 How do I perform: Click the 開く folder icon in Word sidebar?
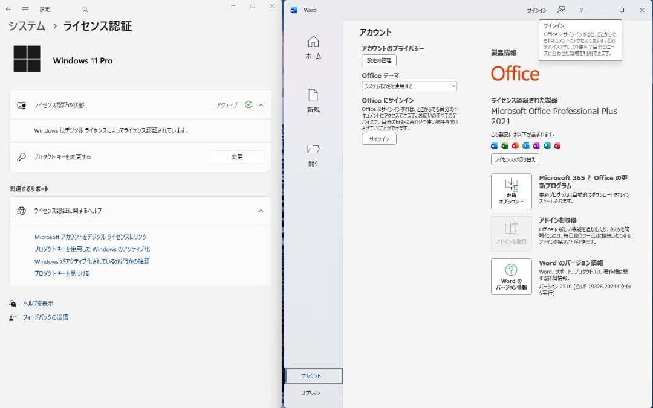pos(312,149)
